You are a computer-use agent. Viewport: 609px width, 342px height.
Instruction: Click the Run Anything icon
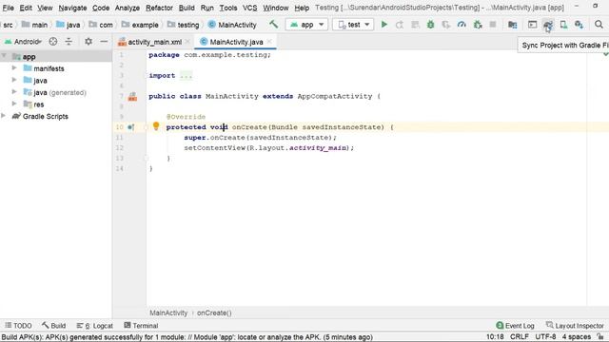coord(532,25)
